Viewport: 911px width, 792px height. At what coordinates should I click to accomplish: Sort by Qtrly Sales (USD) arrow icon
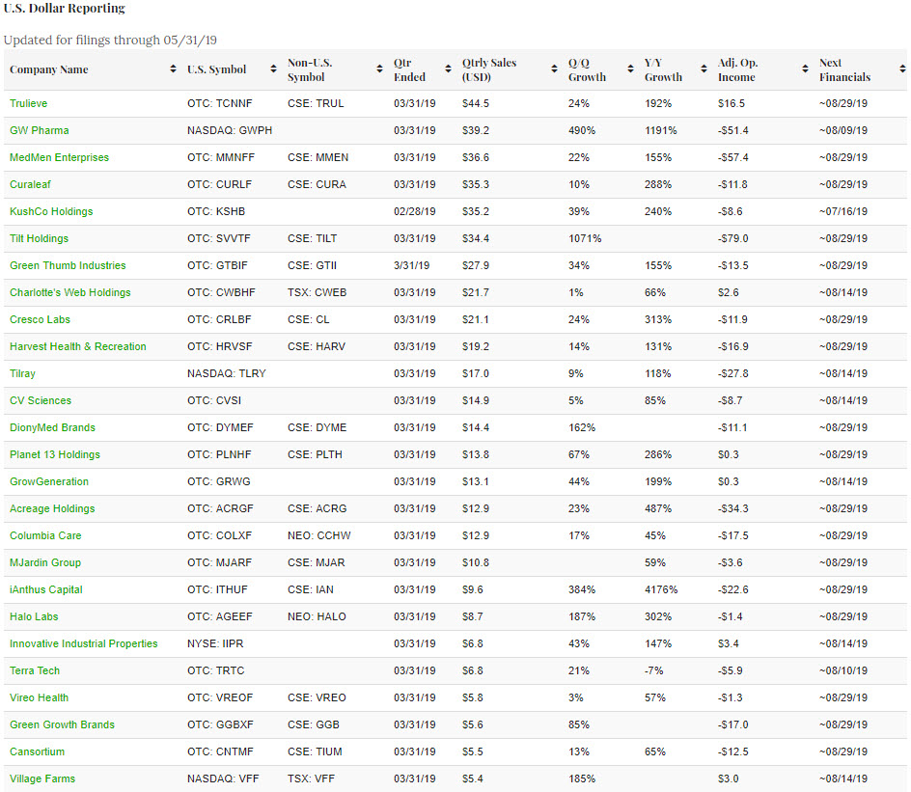(x=554, y=69)
